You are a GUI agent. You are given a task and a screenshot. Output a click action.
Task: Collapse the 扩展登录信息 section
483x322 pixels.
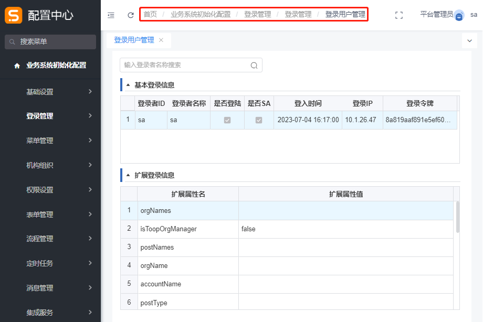pyautogui.click(x=128, y=176)
